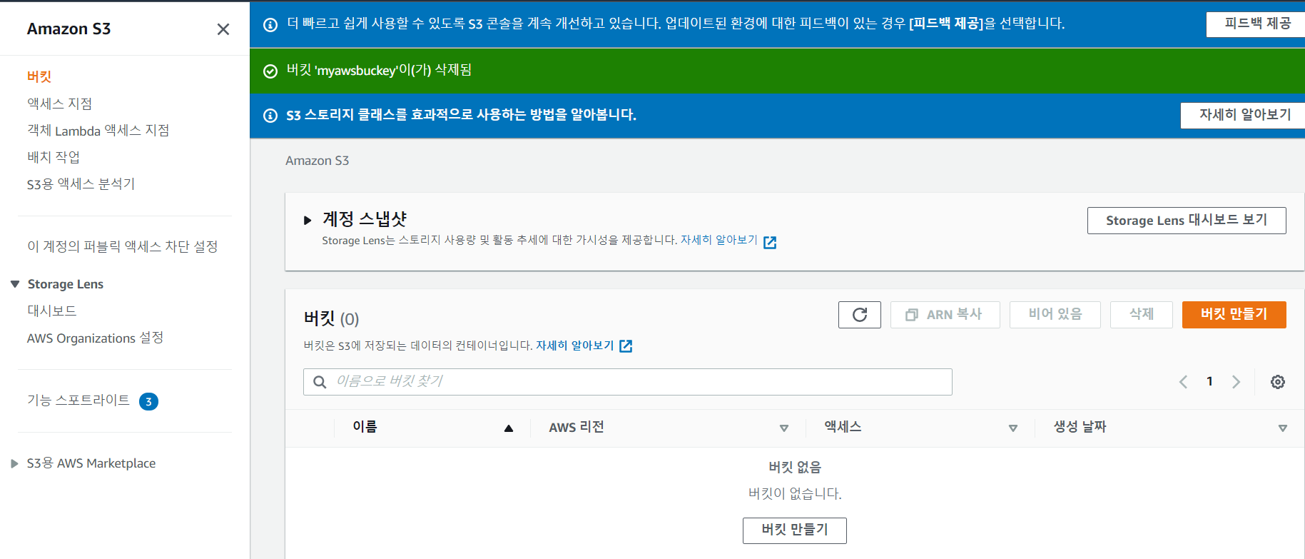Sort by 액세스 column arrow
The image size is (1305, 559).
(1013, 428)
